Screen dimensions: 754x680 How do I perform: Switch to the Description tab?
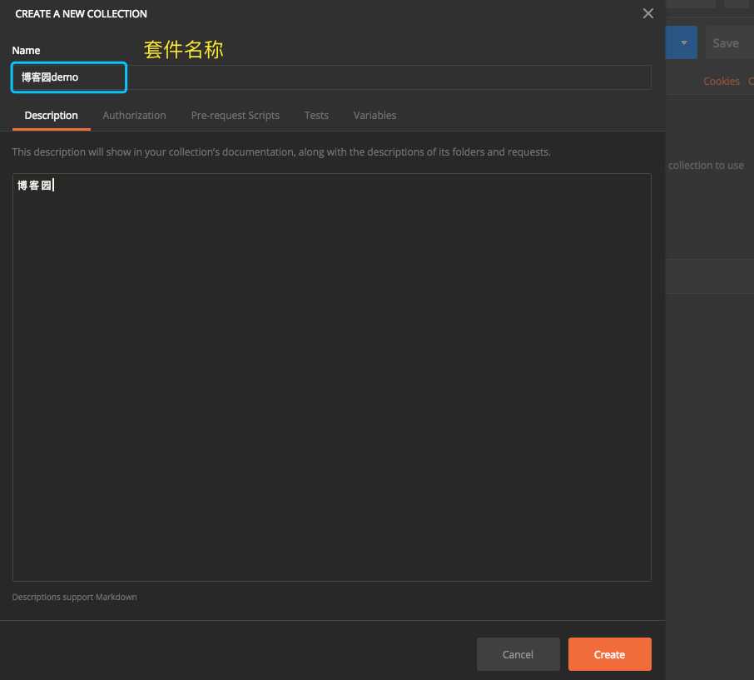pyautogui.click(x=51, y=116)
